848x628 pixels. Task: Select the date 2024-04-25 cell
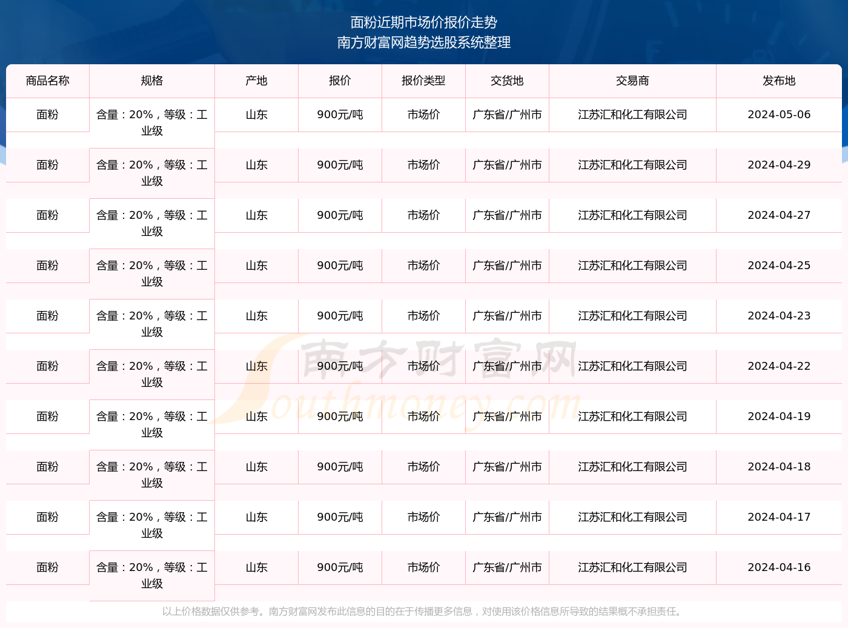[x=779, y=266]
